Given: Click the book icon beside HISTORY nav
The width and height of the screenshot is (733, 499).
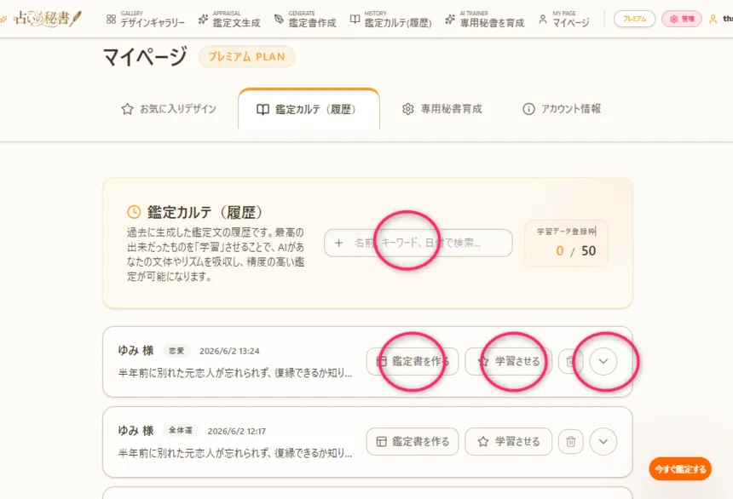Looking at the screenshot, I should pyautogui.click(x=355, y=19).
